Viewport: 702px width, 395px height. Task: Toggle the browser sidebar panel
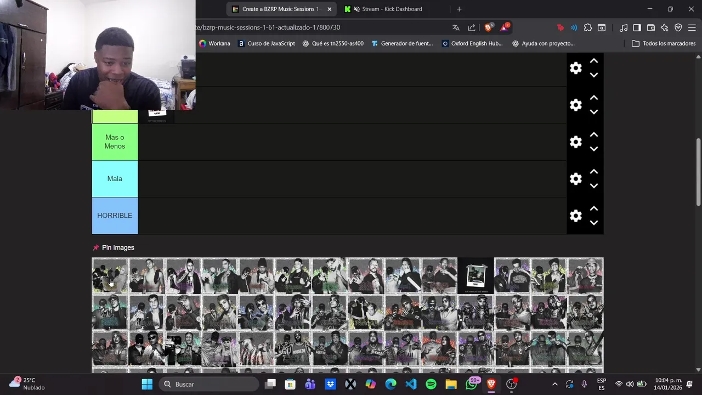click(x=637, y=27)
